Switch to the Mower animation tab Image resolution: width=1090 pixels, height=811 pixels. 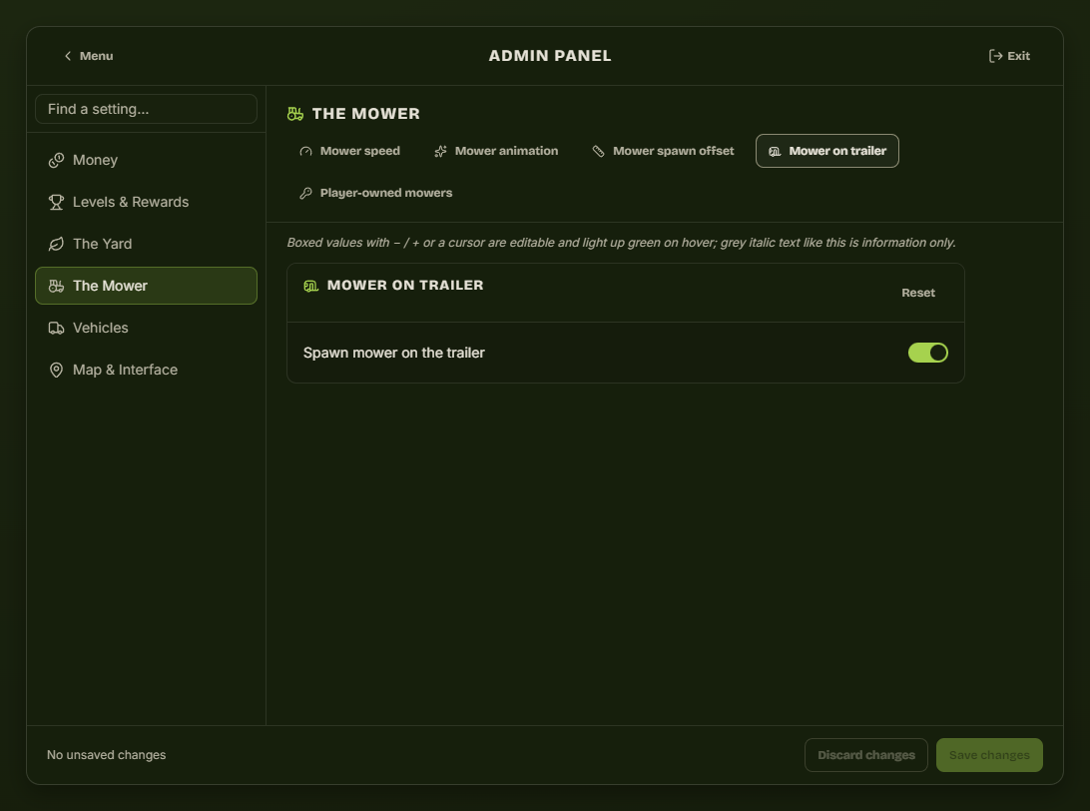pyautogui.click(x=496, y=151)
